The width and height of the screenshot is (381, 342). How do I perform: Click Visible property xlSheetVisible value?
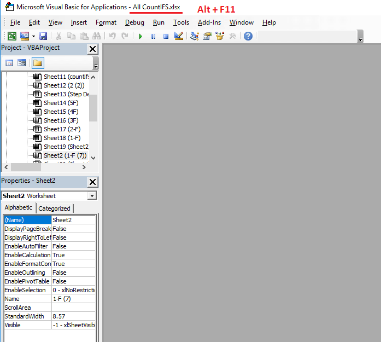[74, 325]
